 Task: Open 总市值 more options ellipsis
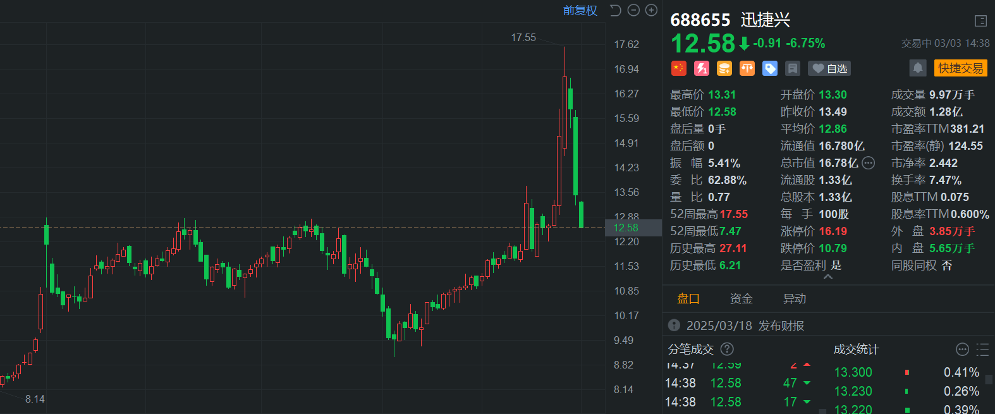tap(869, 163)
